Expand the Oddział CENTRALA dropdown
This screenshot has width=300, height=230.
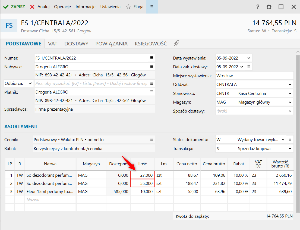tap(290, 85)
